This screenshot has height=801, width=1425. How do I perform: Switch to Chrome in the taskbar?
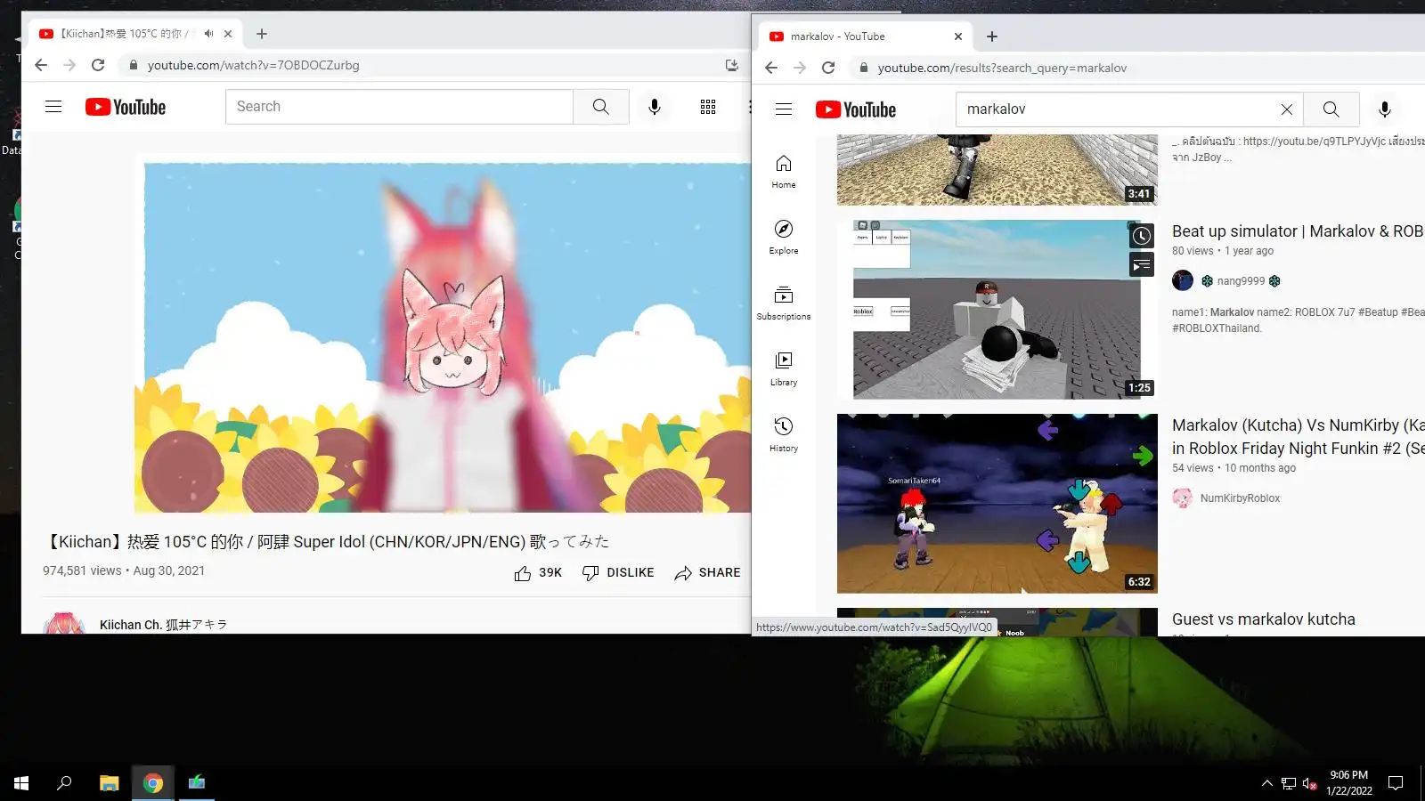pyautogui.click(x=153, y=783)
